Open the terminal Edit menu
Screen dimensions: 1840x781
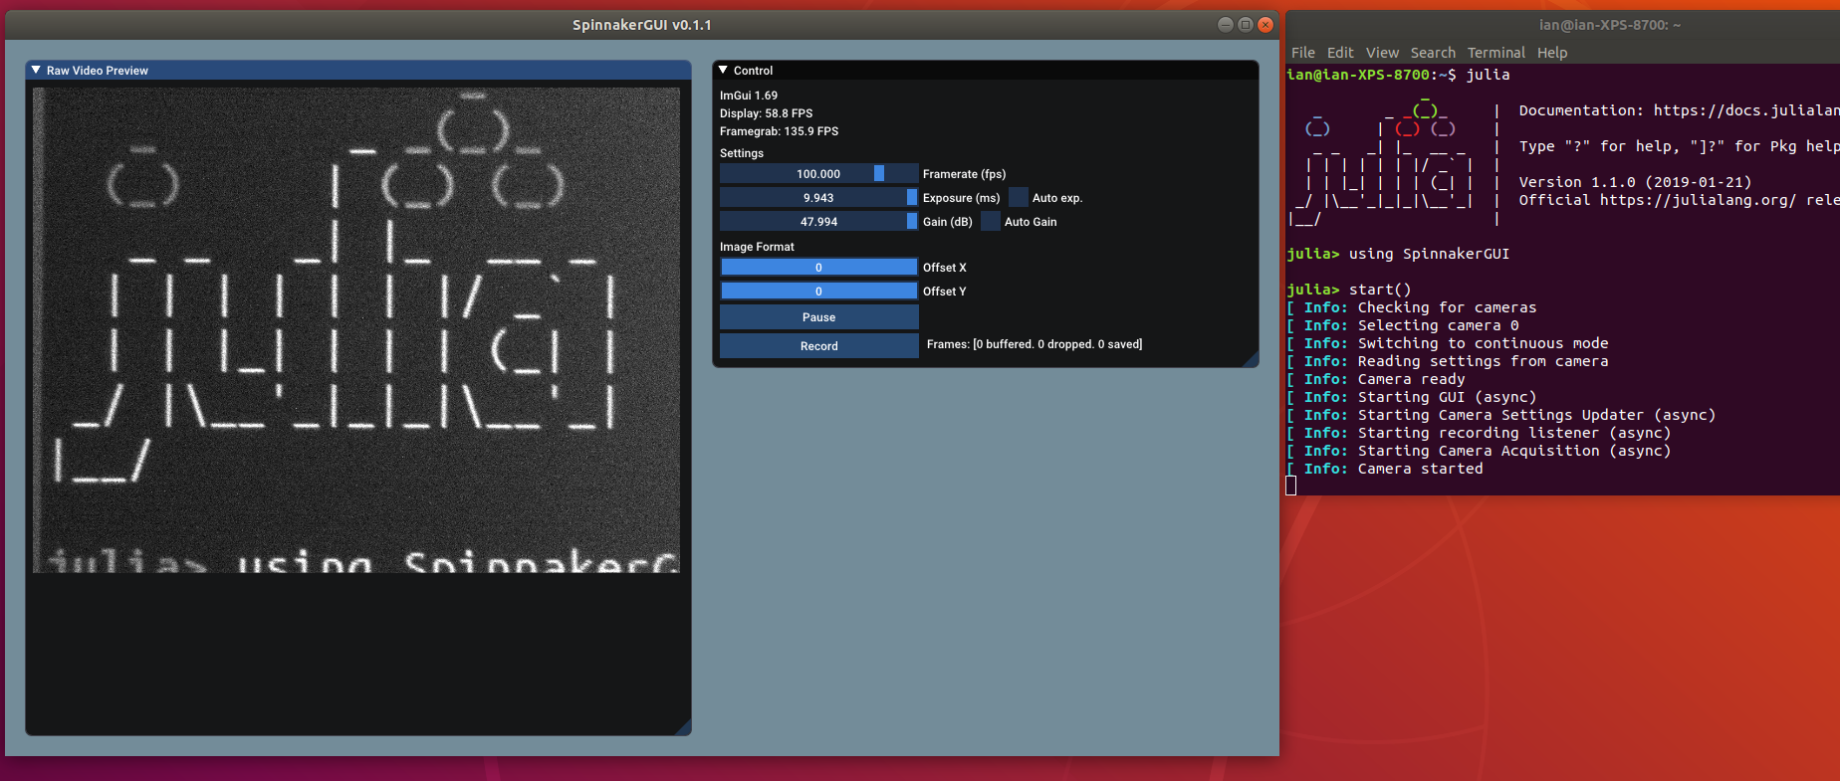point(1340,53)
